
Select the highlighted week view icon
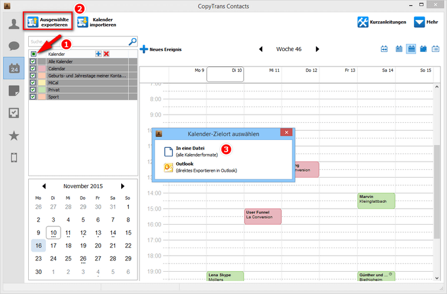point(411,49)
